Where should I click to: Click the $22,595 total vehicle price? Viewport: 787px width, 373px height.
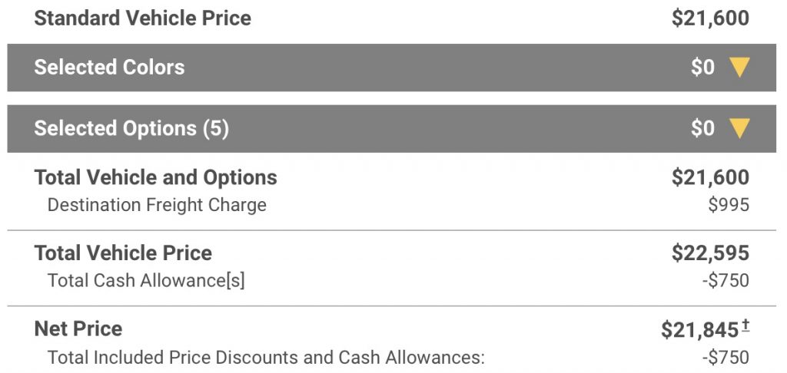point(710,253)
